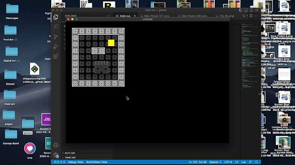Image resolution: width=295 pixels, height=165 pixels.
Task: Toggle secondary sidebar layout icon in title bar
Action: [251, 10]
